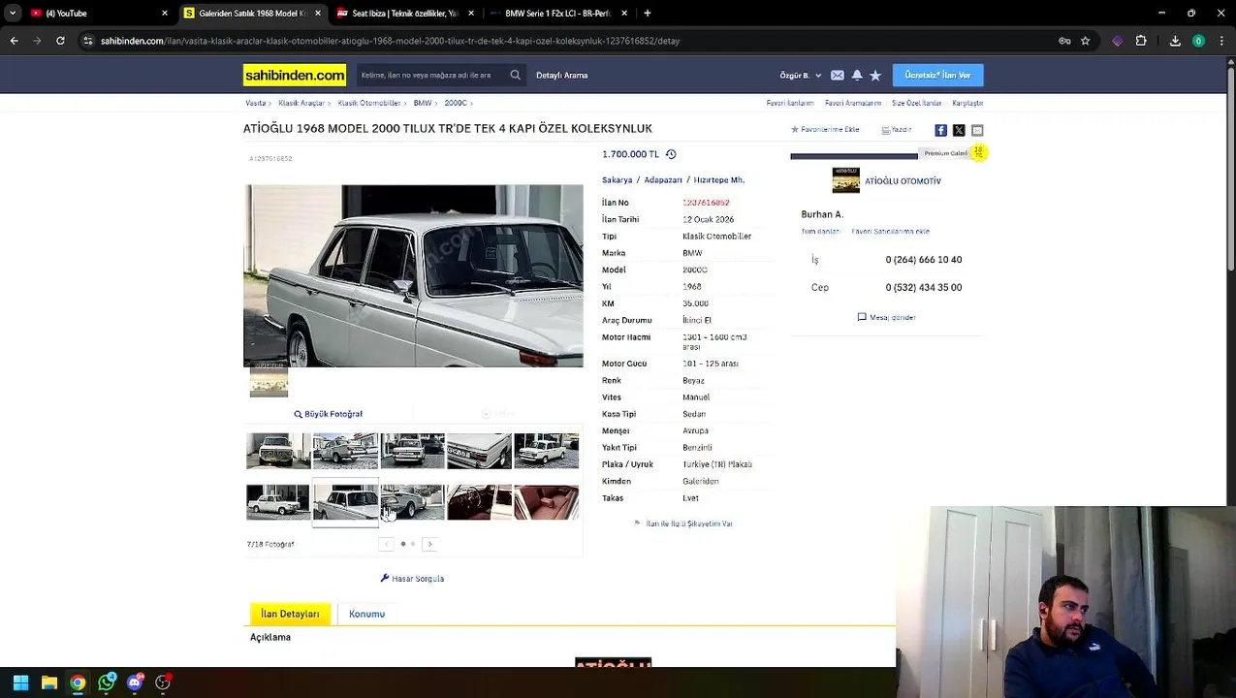Image resolution: width=1236 pixels, height=698 pixels.
Task: Open the ATİOĞLU OTOMOTİV store link
Action: [903, 181]
